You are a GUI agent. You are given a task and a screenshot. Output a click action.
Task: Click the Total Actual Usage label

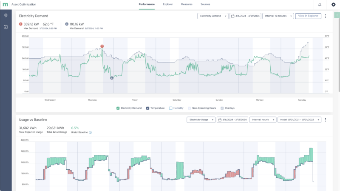[x=57, y=132]
